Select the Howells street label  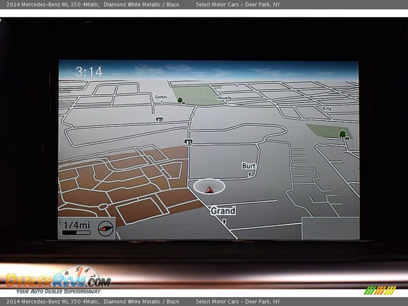click(224, 98)
